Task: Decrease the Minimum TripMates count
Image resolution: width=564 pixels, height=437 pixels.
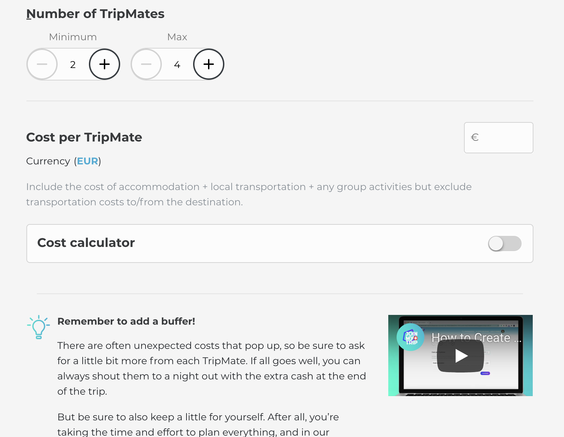Action: (x=42, y=64)
